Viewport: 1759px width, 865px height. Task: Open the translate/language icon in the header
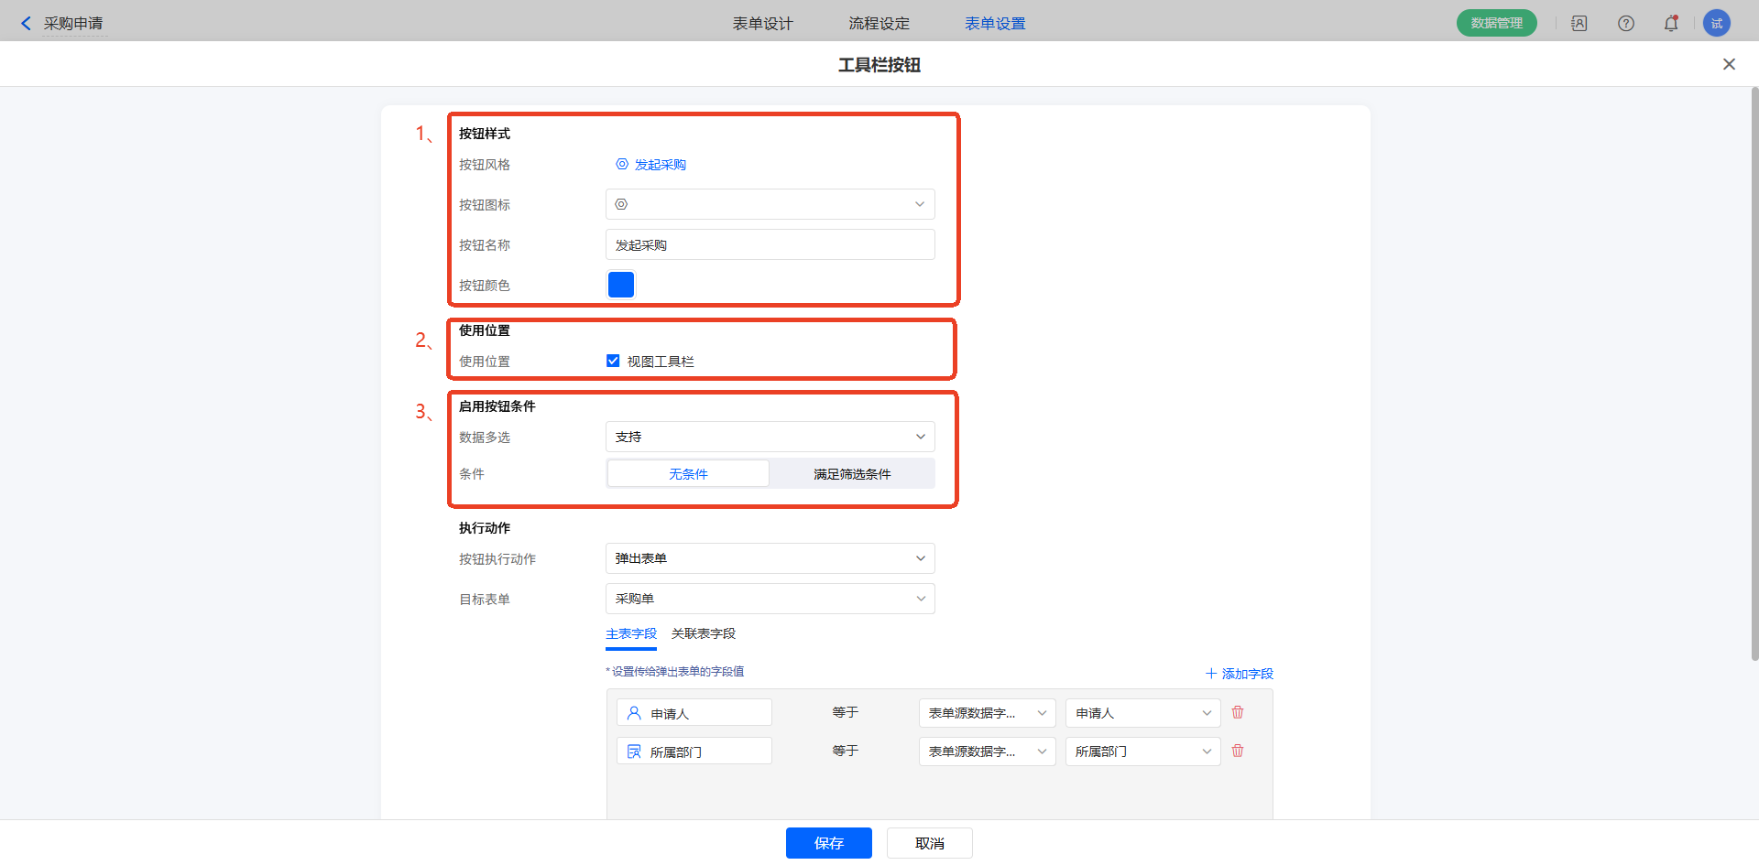(x=1579, y=23)
